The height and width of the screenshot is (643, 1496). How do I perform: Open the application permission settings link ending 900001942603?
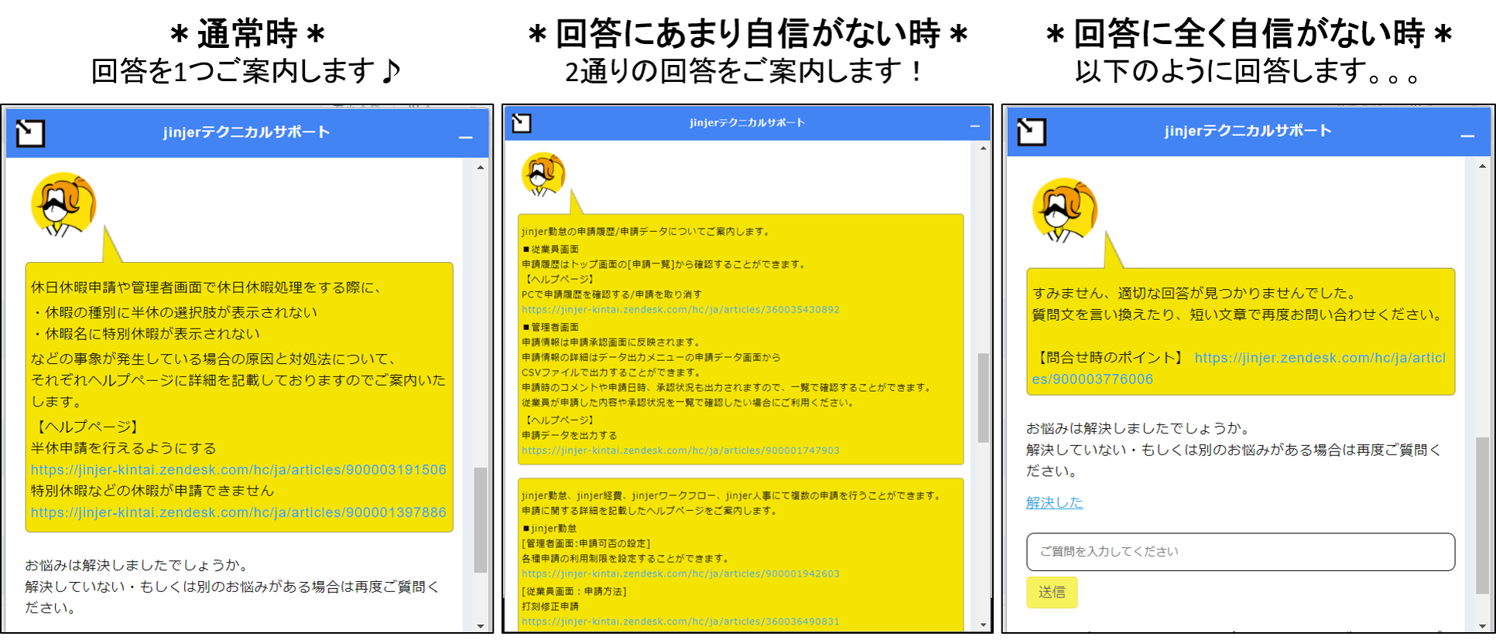680,574
